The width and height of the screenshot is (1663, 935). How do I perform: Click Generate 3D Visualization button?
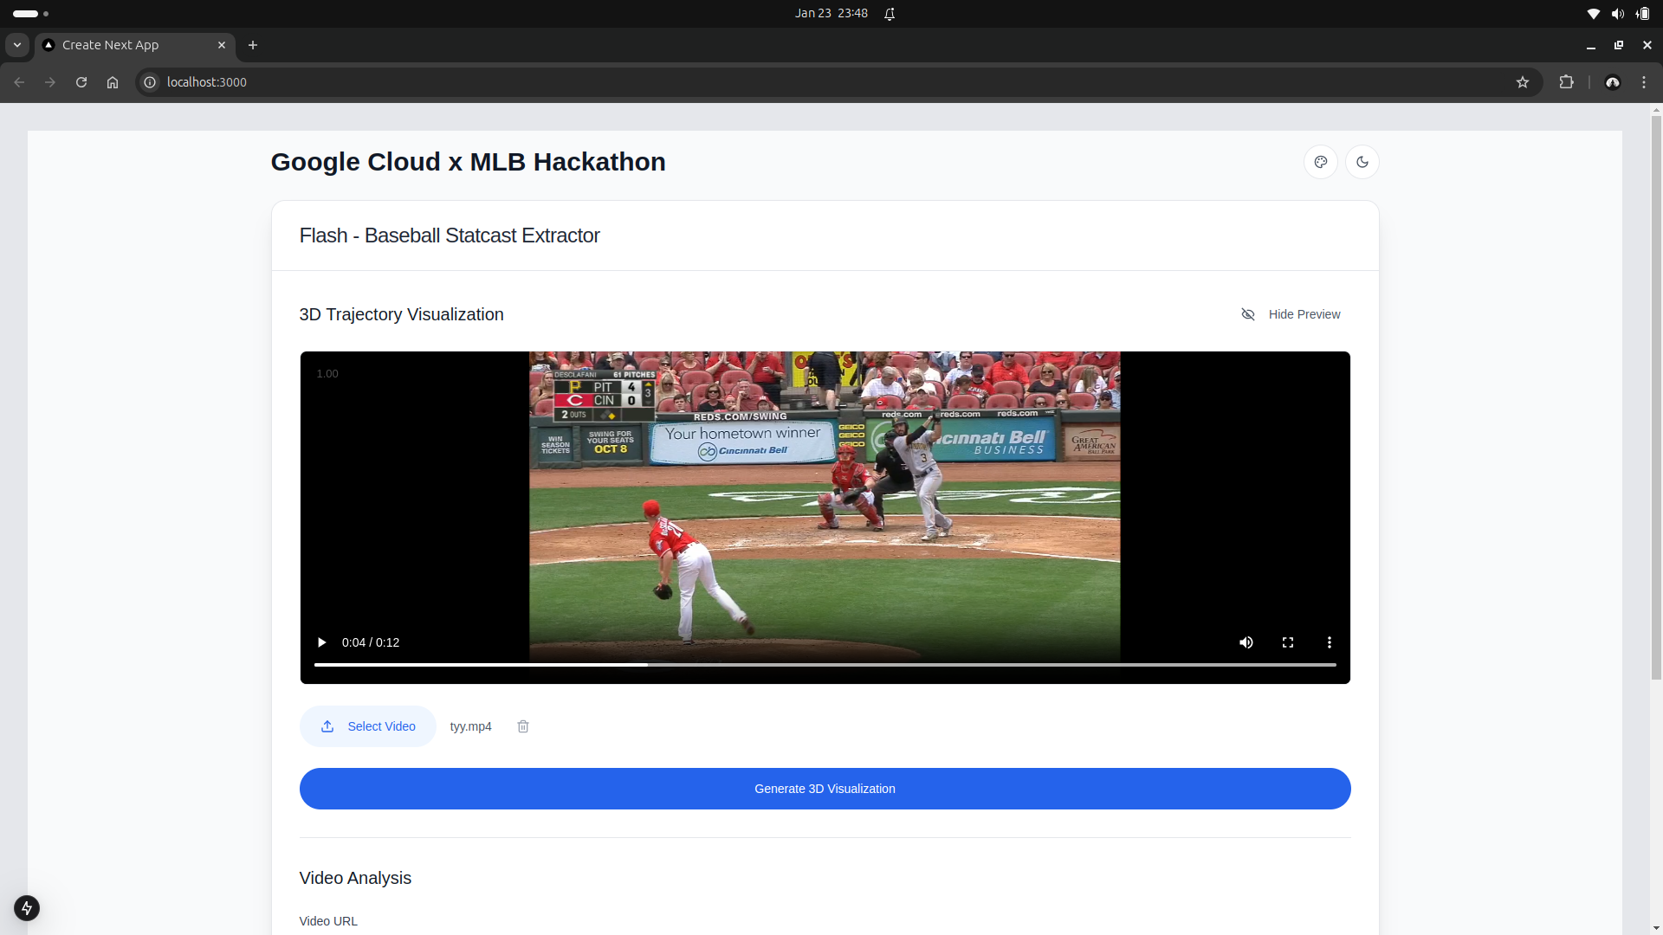click(x=825, y=789)
